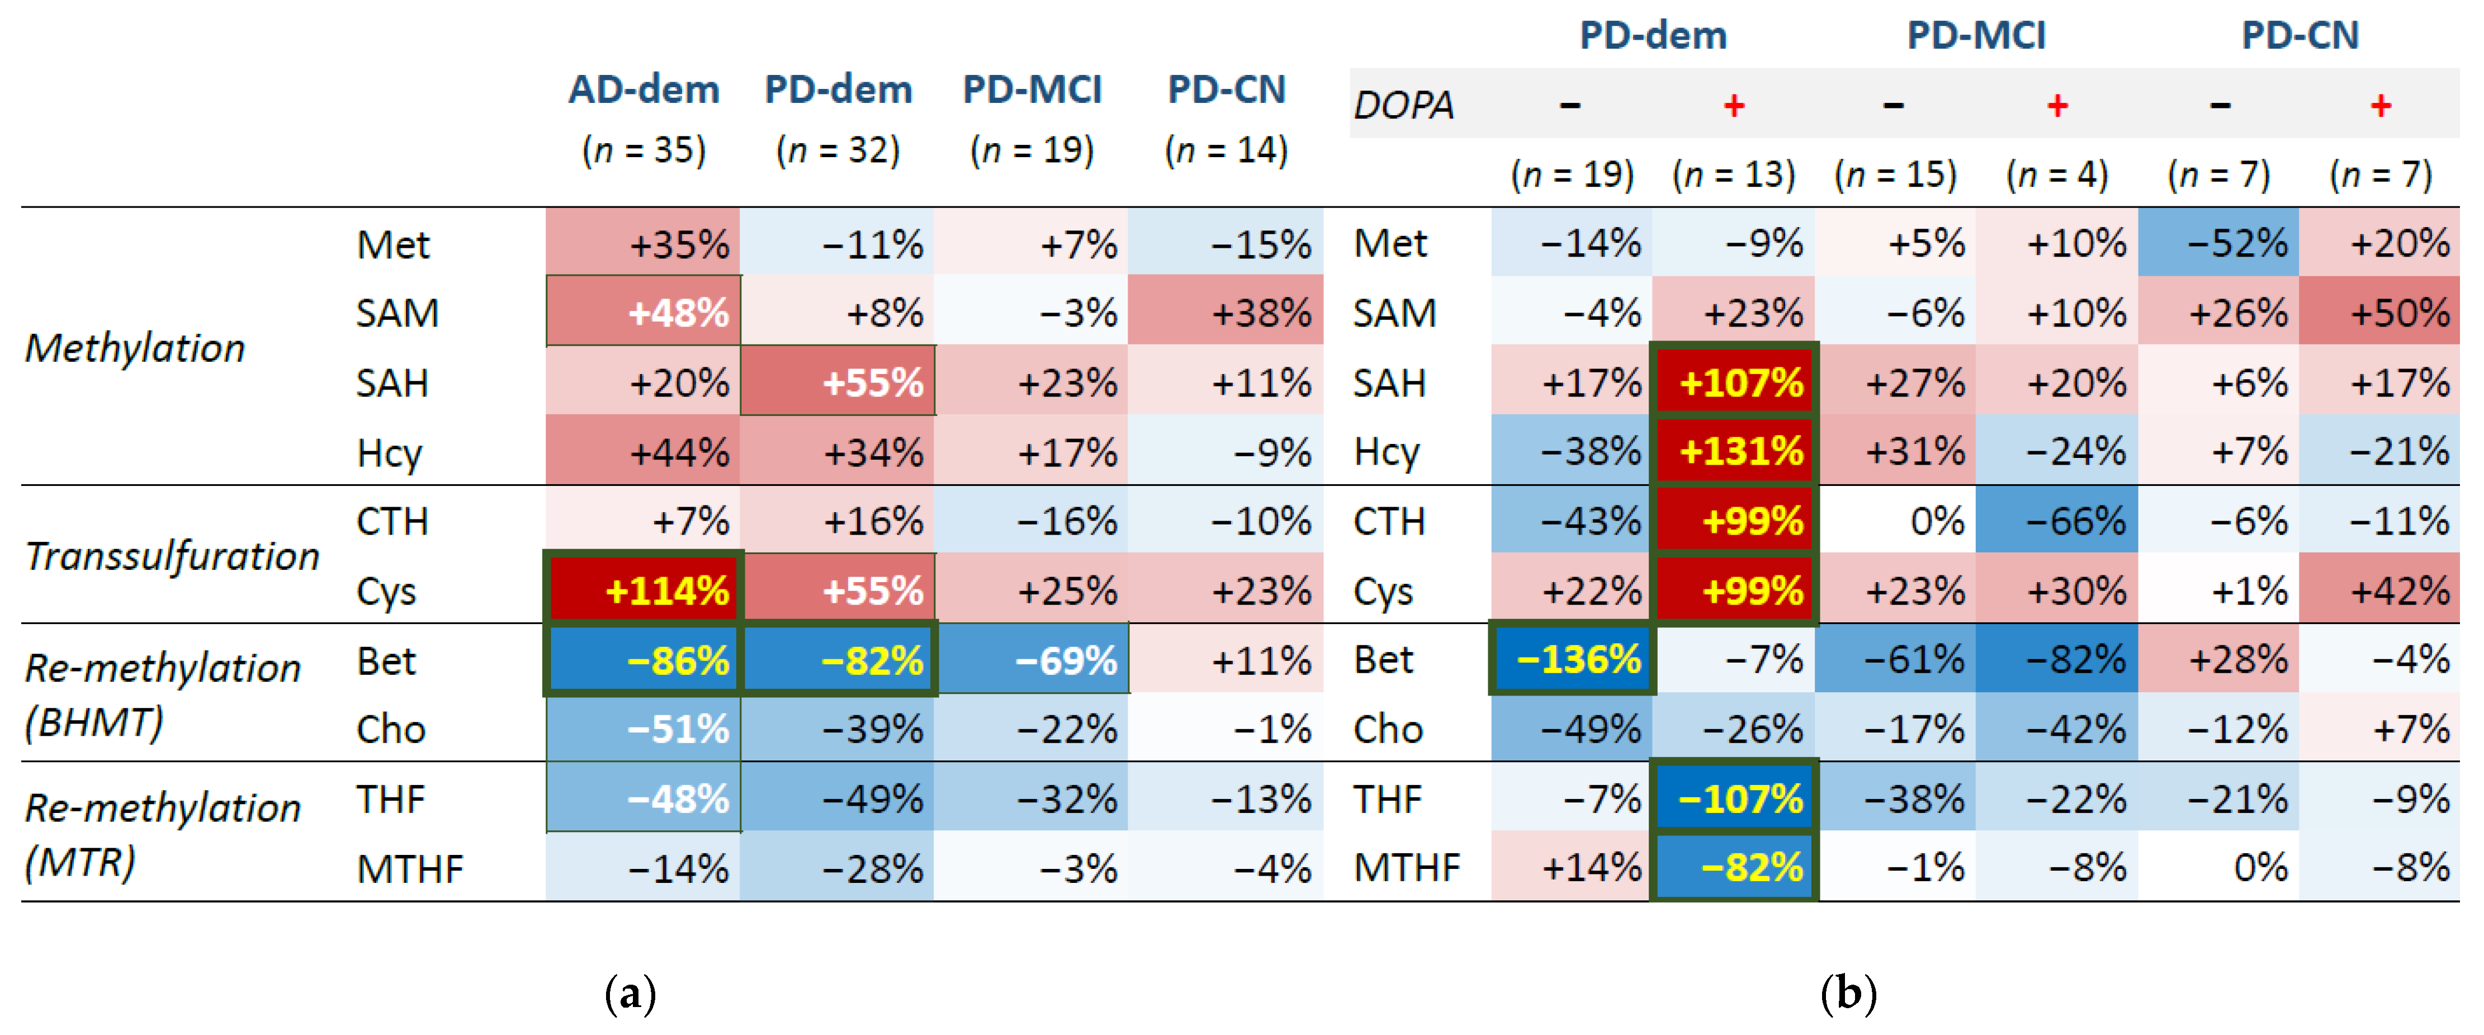The height and width of the screenshot is (1035, 2484).
Task: Click the Methylation pathway label
Action: point(135,347)
